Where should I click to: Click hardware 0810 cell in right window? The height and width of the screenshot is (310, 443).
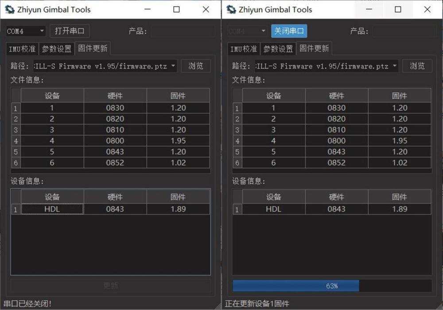[337, 130]
